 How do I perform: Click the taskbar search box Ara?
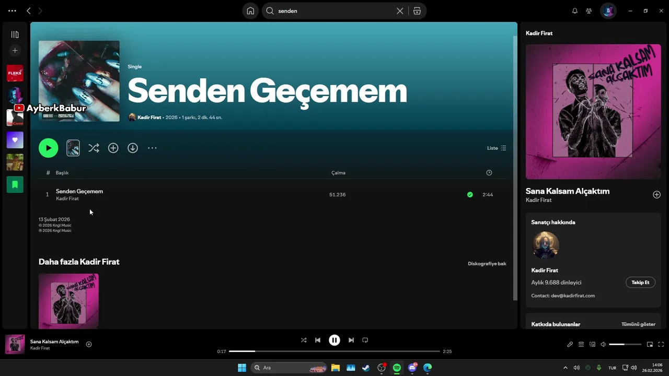(289, 368)
